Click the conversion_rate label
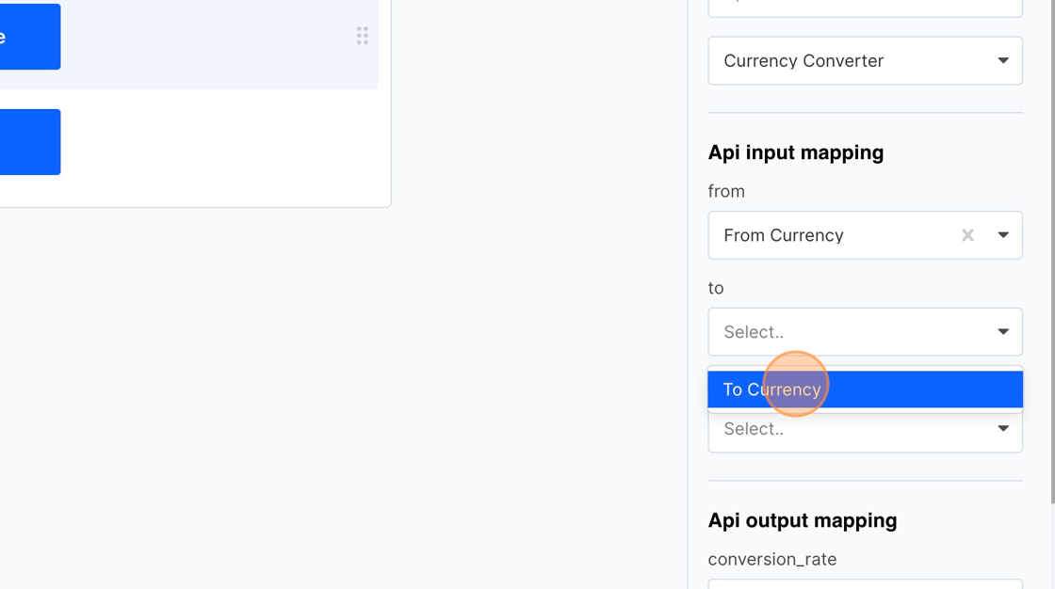1055x589 pixels. pyautogui.click(x=772, y=558)
